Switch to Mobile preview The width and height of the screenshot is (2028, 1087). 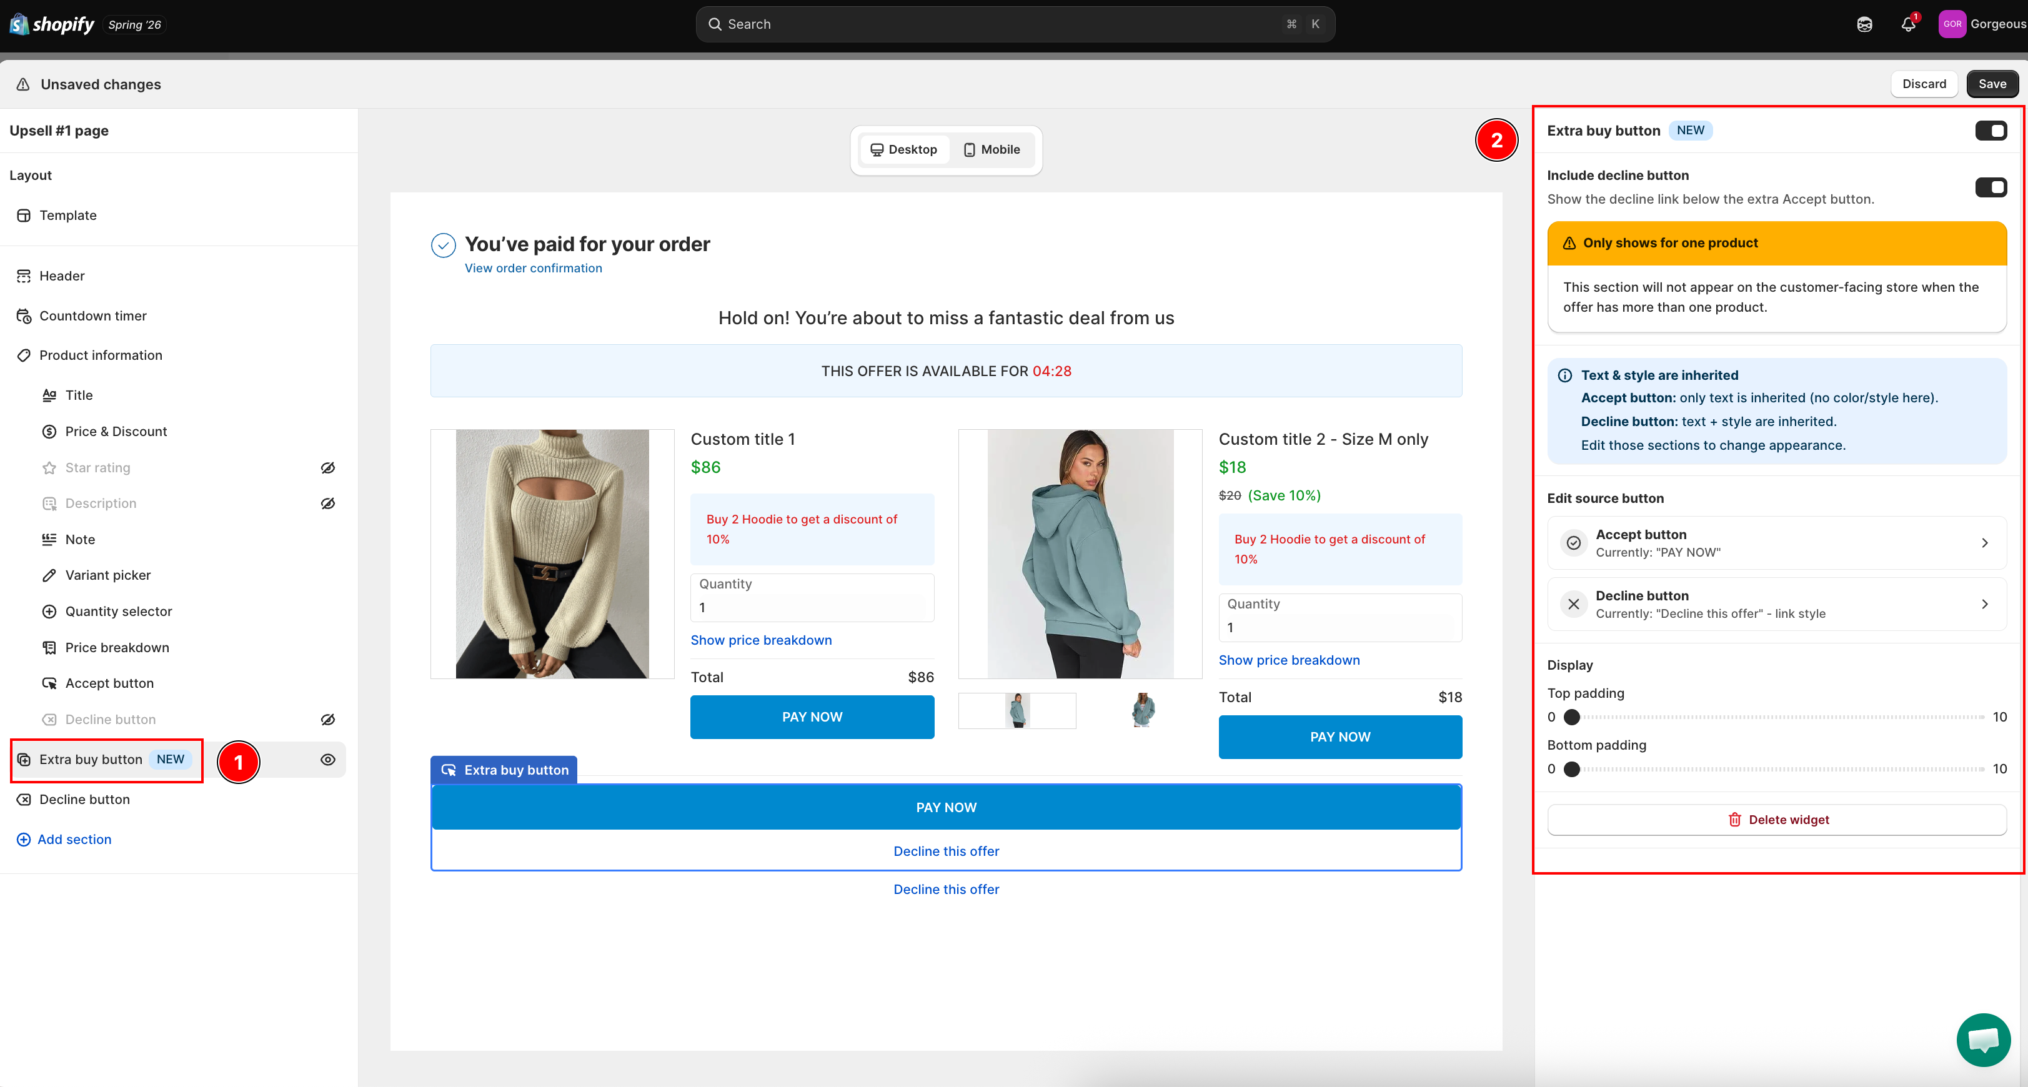[x=992, y=149]
